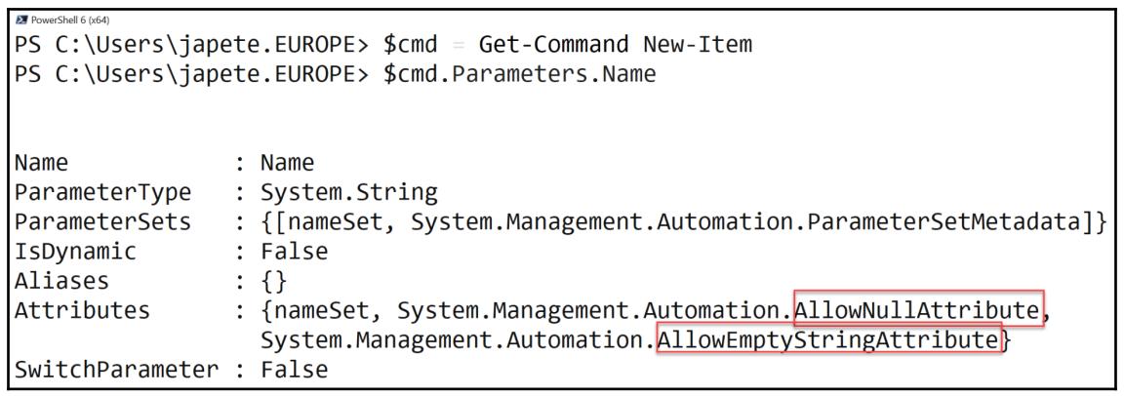Click the Aliases property label
The height and width of the screenshot is (396, 1124).
61,281
